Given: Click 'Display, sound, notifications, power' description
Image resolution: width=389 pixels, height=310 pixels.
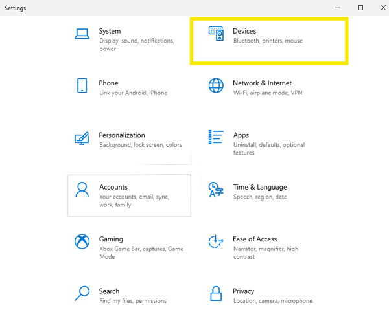Looking at the screenshot, I should [137, 45].
